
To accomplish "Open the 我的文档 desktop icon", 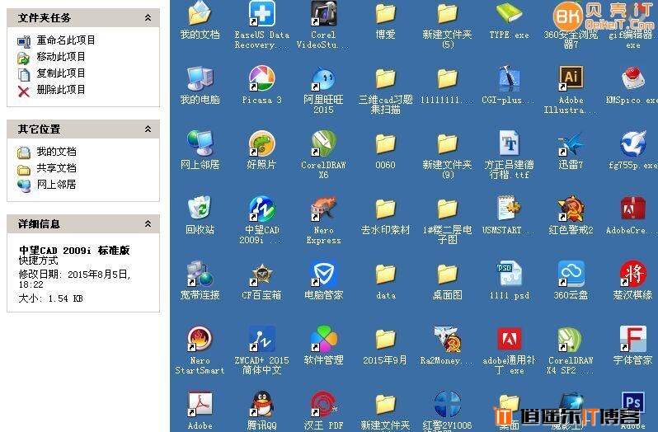I will click(x=200, y=13).
